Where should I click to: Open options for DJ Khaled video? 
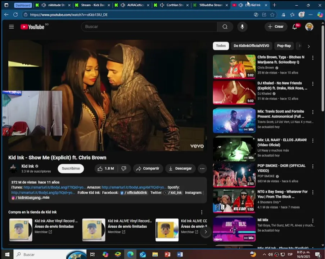[x=313, y=84]
